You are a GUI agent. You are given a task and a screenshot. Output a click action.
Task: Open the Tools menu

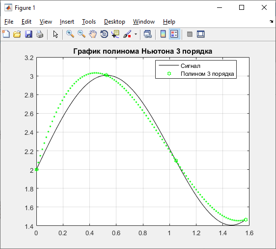click(89, 22)
